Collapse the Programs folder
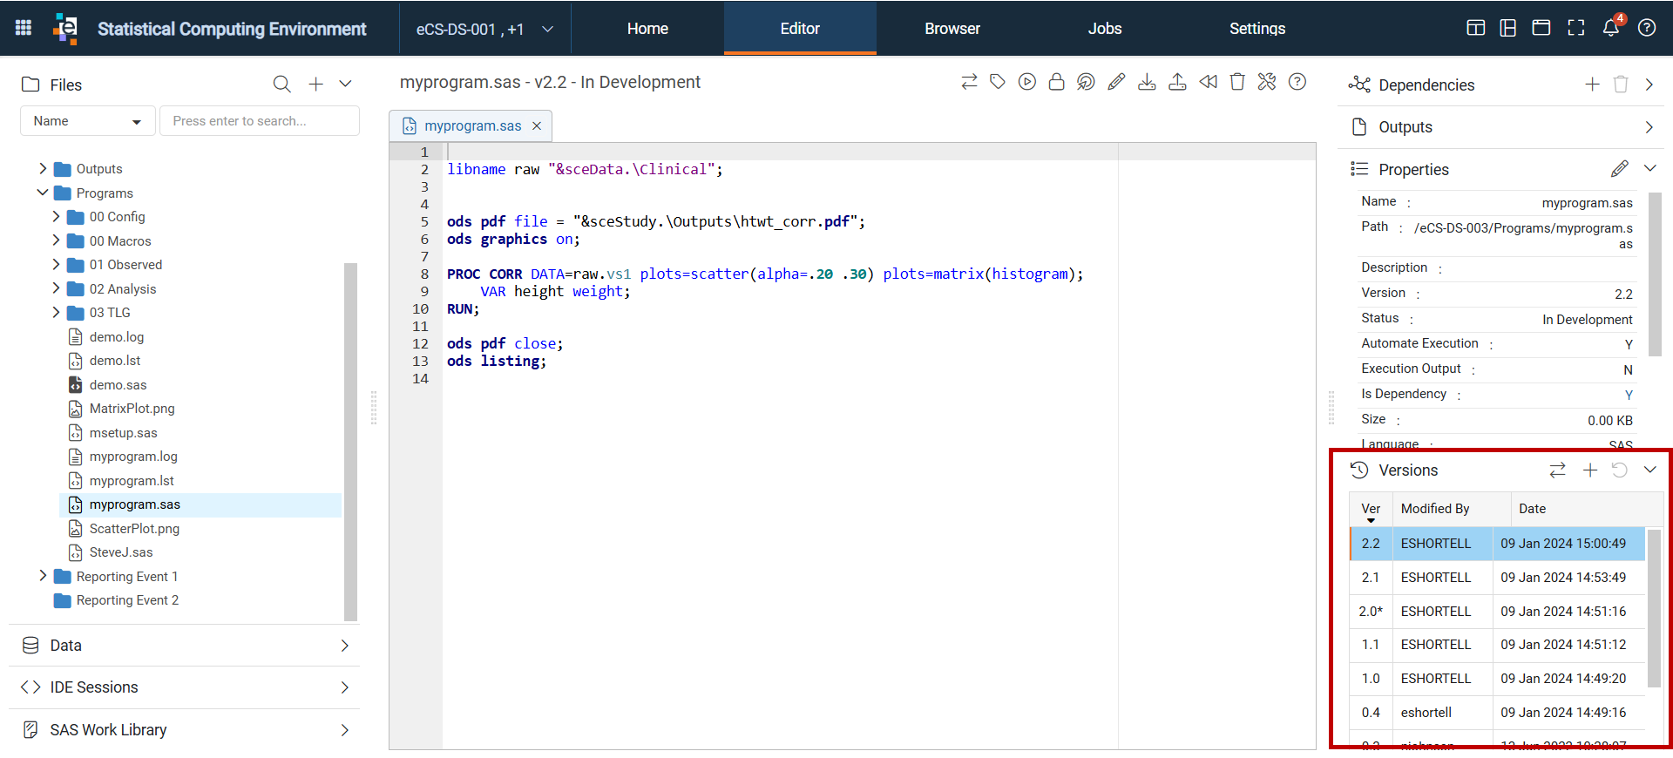The image size is (1673, 758). point(43,193)
